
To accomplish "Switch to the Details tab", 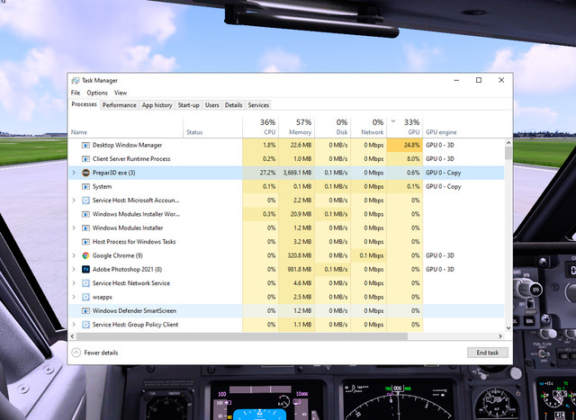I will (233, 105).
